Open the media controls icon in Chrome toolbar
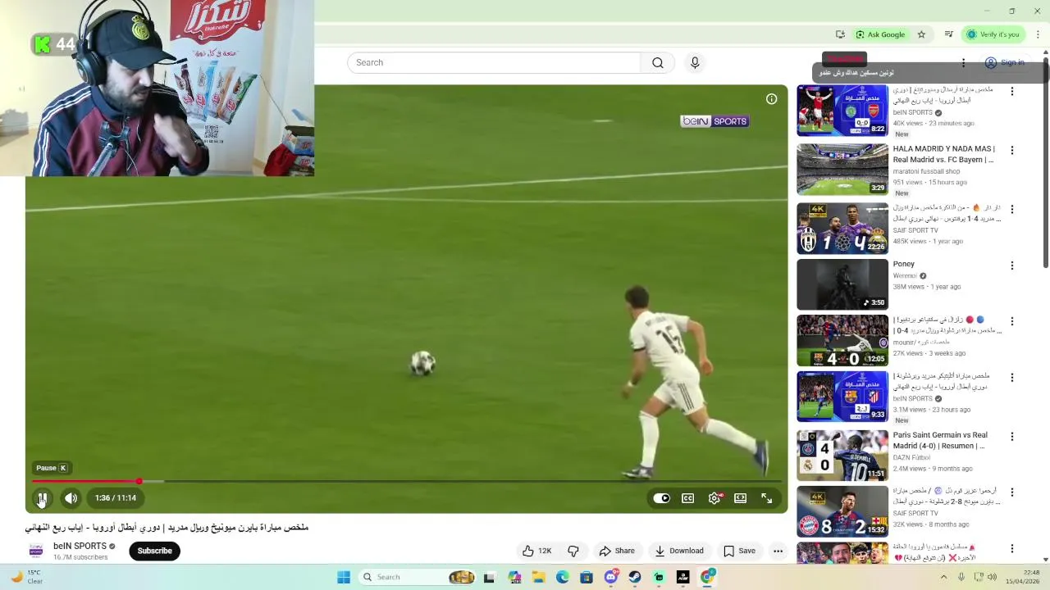This screenshot has height=590, width=1050. (x=948, y=34)
